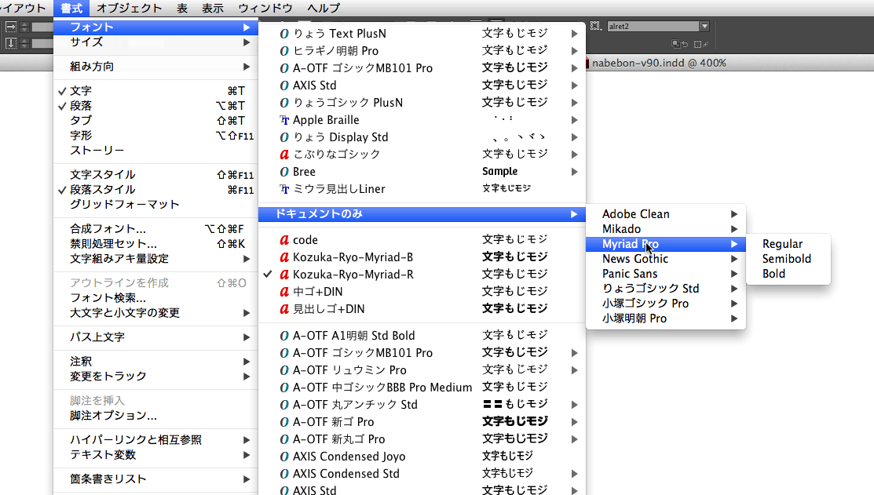Viewport: 874px width, 495px height.
Task: Select the ドキュメントのみ menu entry
Action: 422,214
